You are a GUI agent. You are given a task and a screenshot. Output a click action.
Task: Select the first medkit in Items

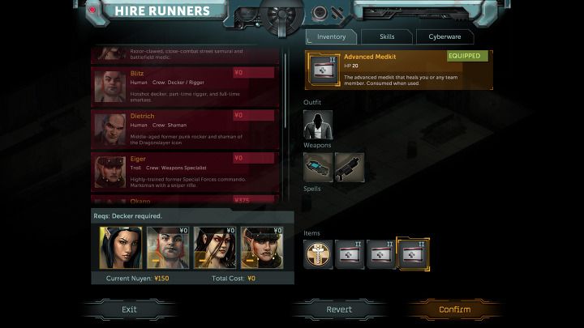pyautogui.click(x=350, y=254)
